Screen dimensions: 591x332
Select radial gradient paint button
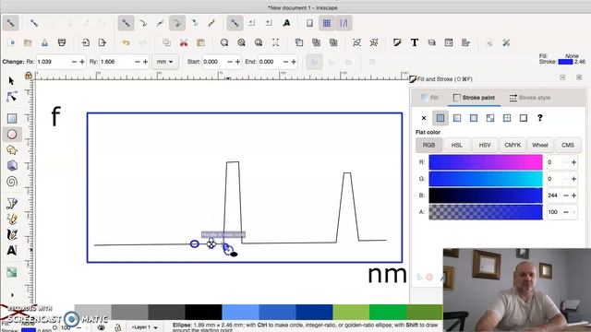click(474, 118)
